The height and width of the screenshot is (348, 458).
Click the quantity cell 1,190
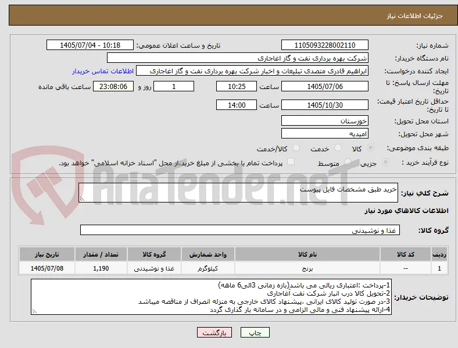coord(101,268)
